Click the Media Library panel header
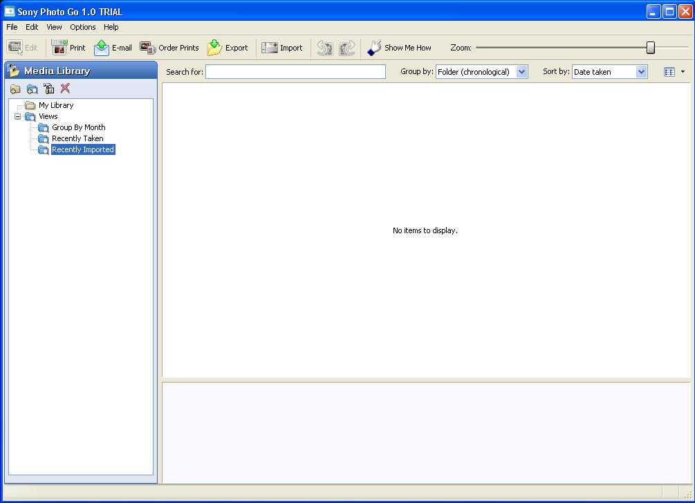The height and width of the screenshot is (503, 695). (x=81, y=71)
